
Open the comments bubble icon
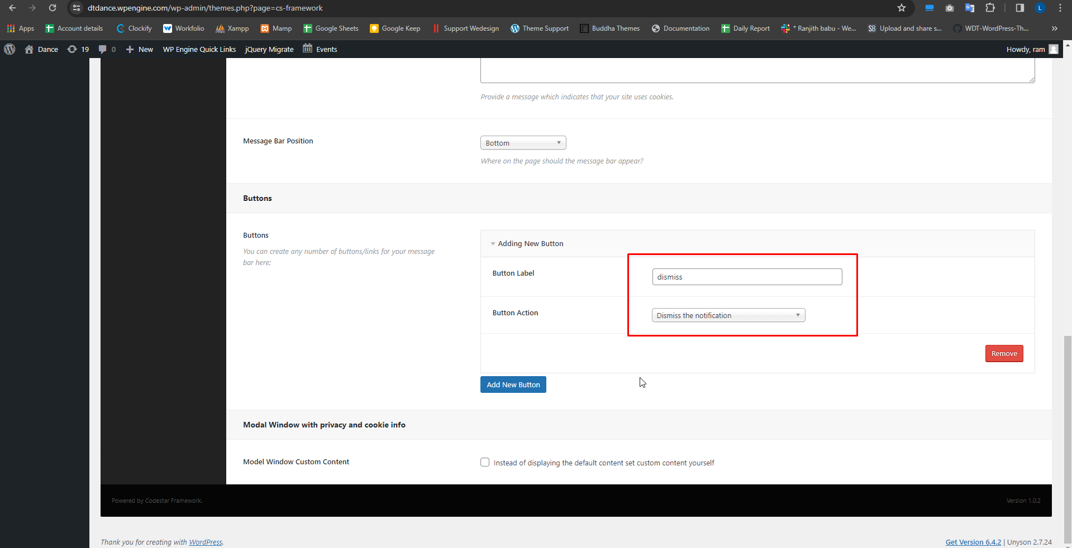(102, 49)
